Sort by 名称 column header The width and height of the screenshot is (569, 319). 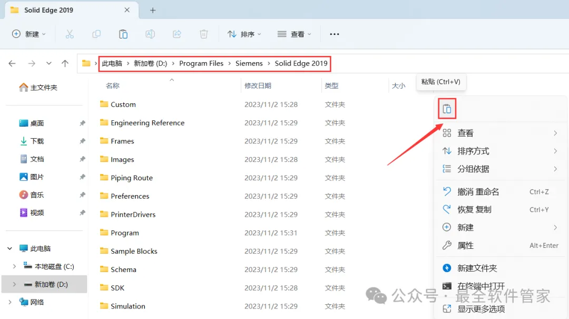tap(113, 86)
